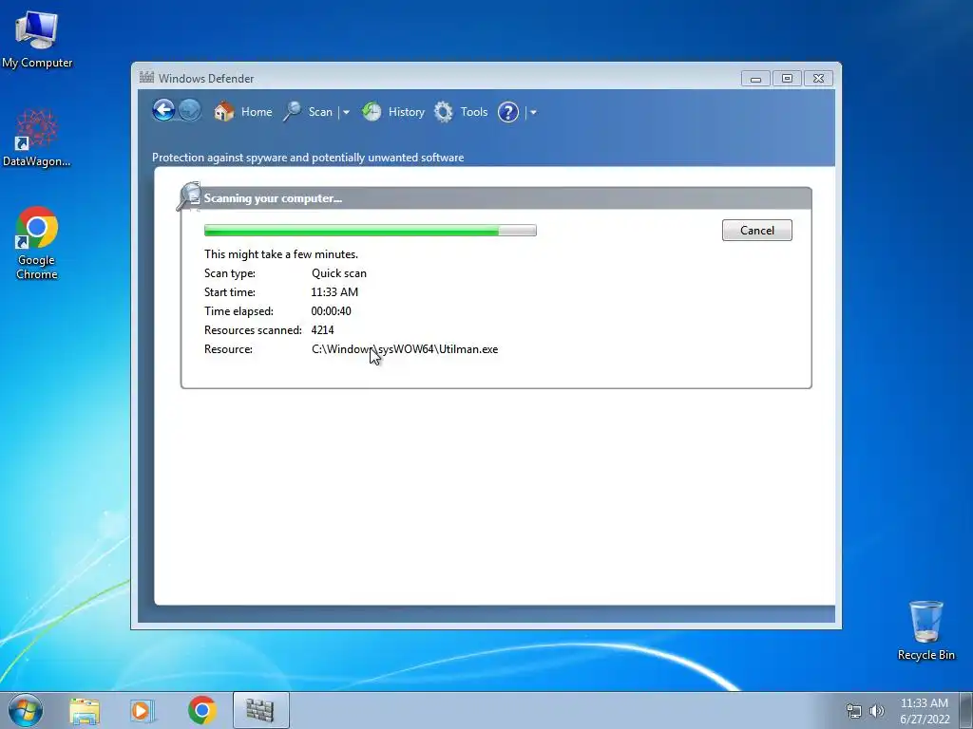Open the Windows Start menu orb
This screenshot has width=973, height=729.
pyautogui.click(x=26, y=710)
